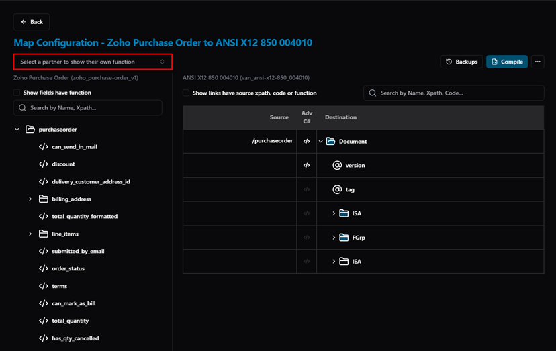Image resolution: width=556 pixels, height=351 pixels.
Task: Open Adv C# code for tag row
Action: [x=306, y=189]
